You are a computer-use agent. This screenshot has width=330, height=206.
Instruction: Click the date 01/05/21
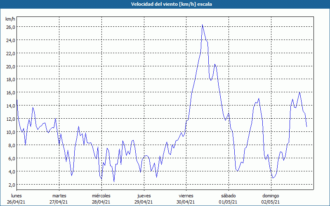click(228, 202)
